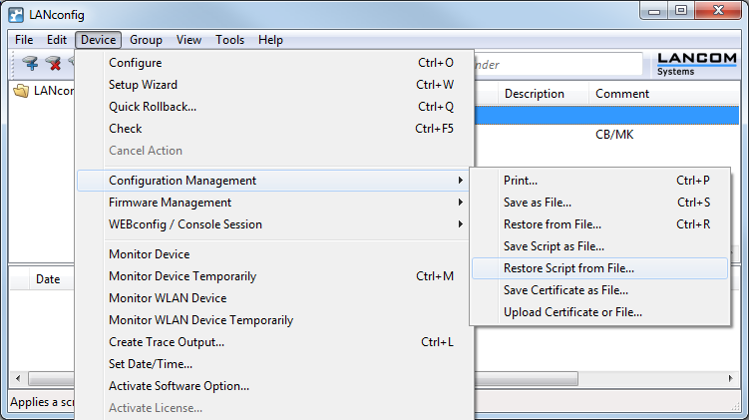The image size is (749, 420).
Task: Open the Group menu
Action: (146, 40)
